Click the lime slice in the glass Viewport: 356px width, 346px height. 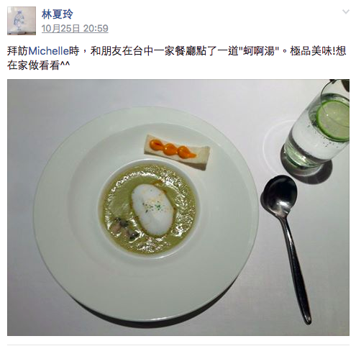(333, 120)
